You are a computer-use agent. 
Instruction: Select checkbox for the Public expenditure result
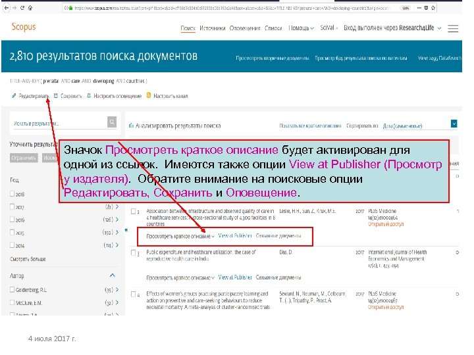point(133,252)
